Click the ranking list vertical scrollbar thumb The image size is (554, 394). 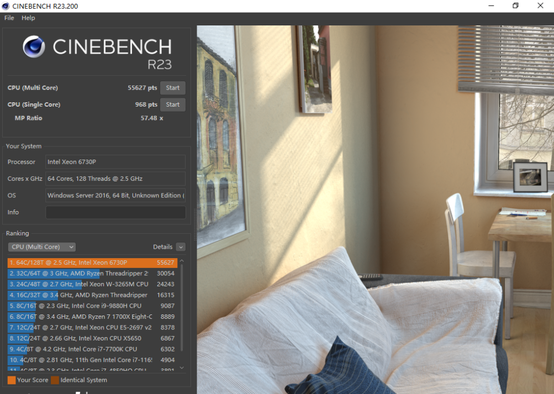(182, 308)
